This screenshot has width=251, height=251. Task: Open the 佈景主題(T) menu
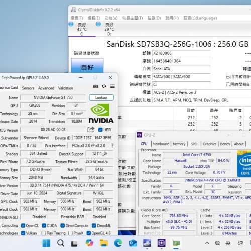133,18
